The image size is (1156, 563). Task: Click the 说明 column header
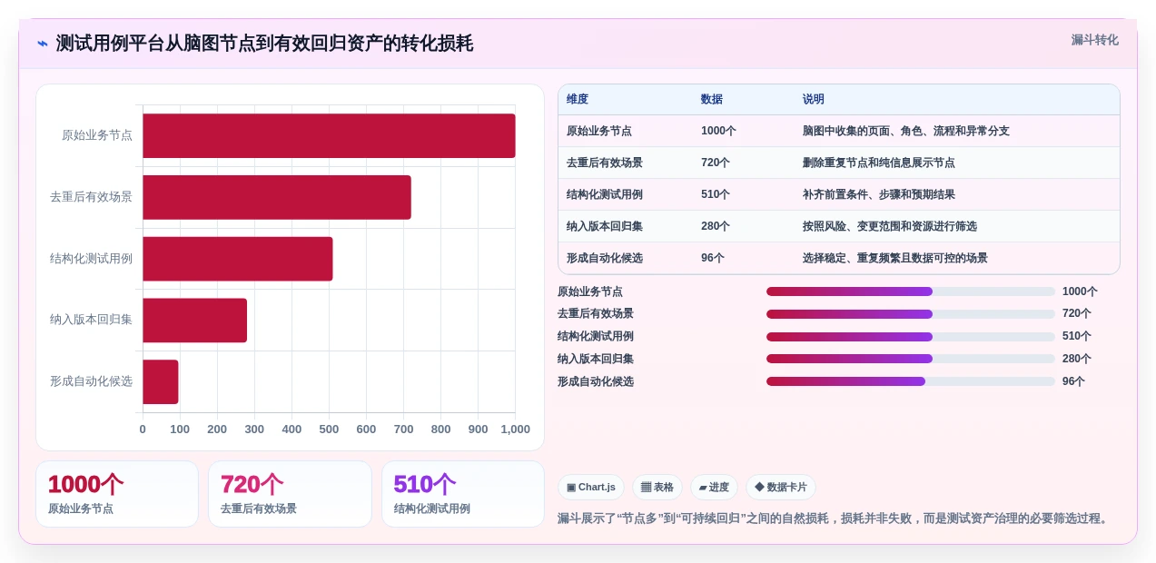pos(814,99)
